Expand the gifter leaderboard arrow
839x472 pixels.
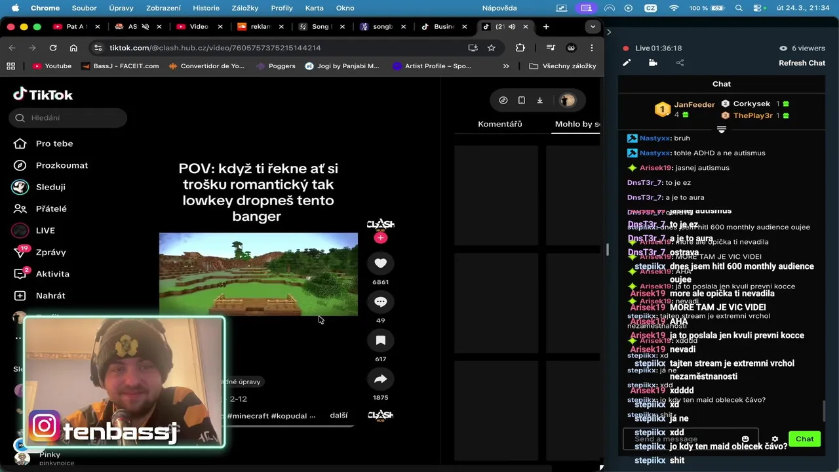pos(722,129)
